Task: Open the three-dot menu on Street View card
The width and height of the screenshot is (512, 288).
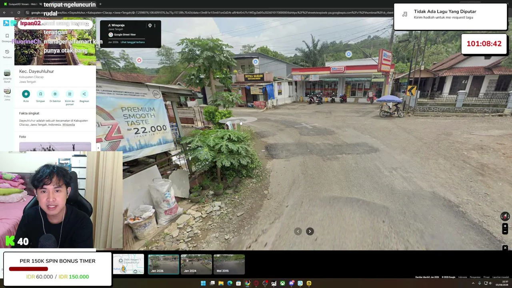Action: [155, 26]
